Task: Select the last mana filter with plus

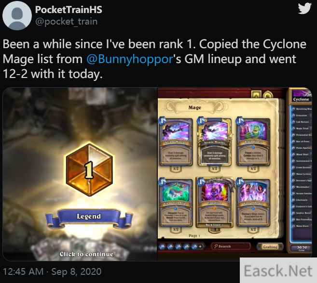Action: point(196,246)
